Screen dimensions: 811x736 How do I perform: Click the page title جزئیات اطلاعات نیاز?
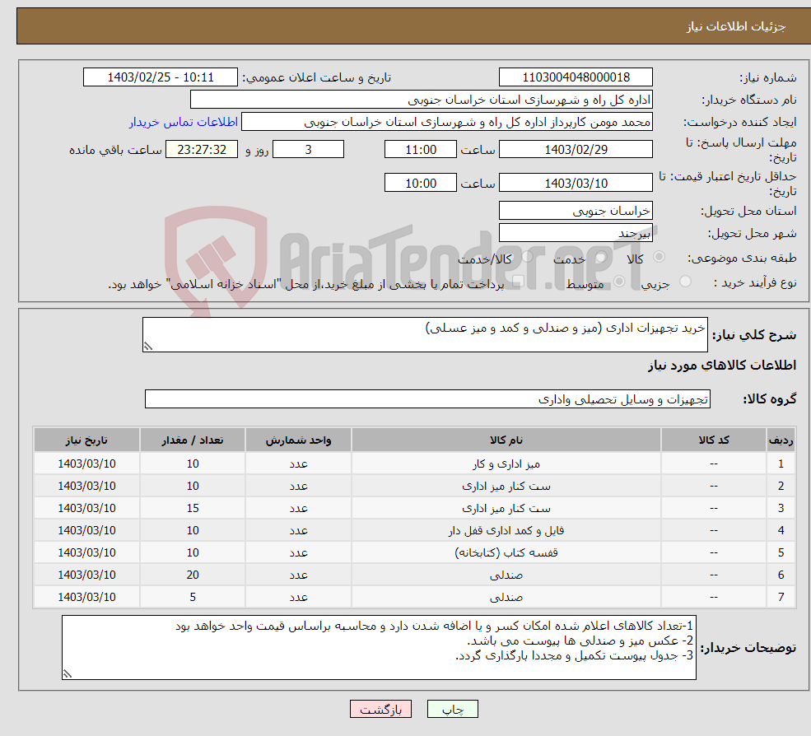735,26
